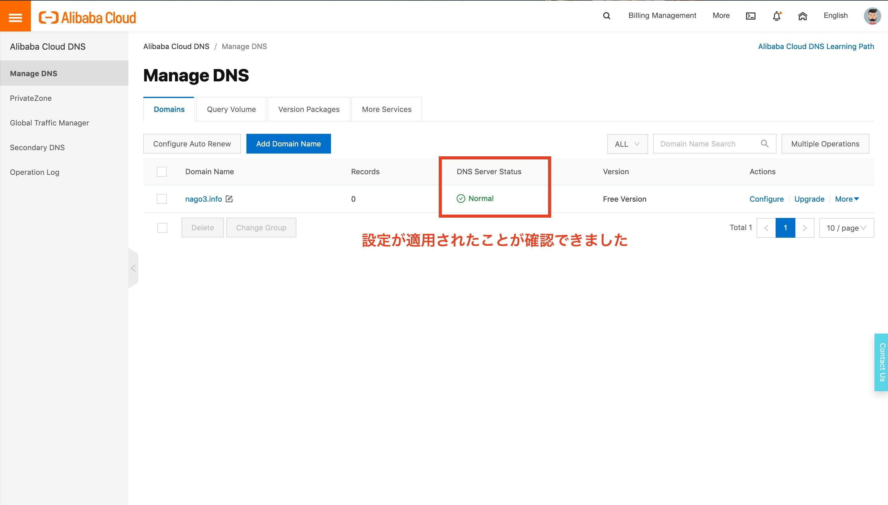Open the nago3.info domain link

203,199
